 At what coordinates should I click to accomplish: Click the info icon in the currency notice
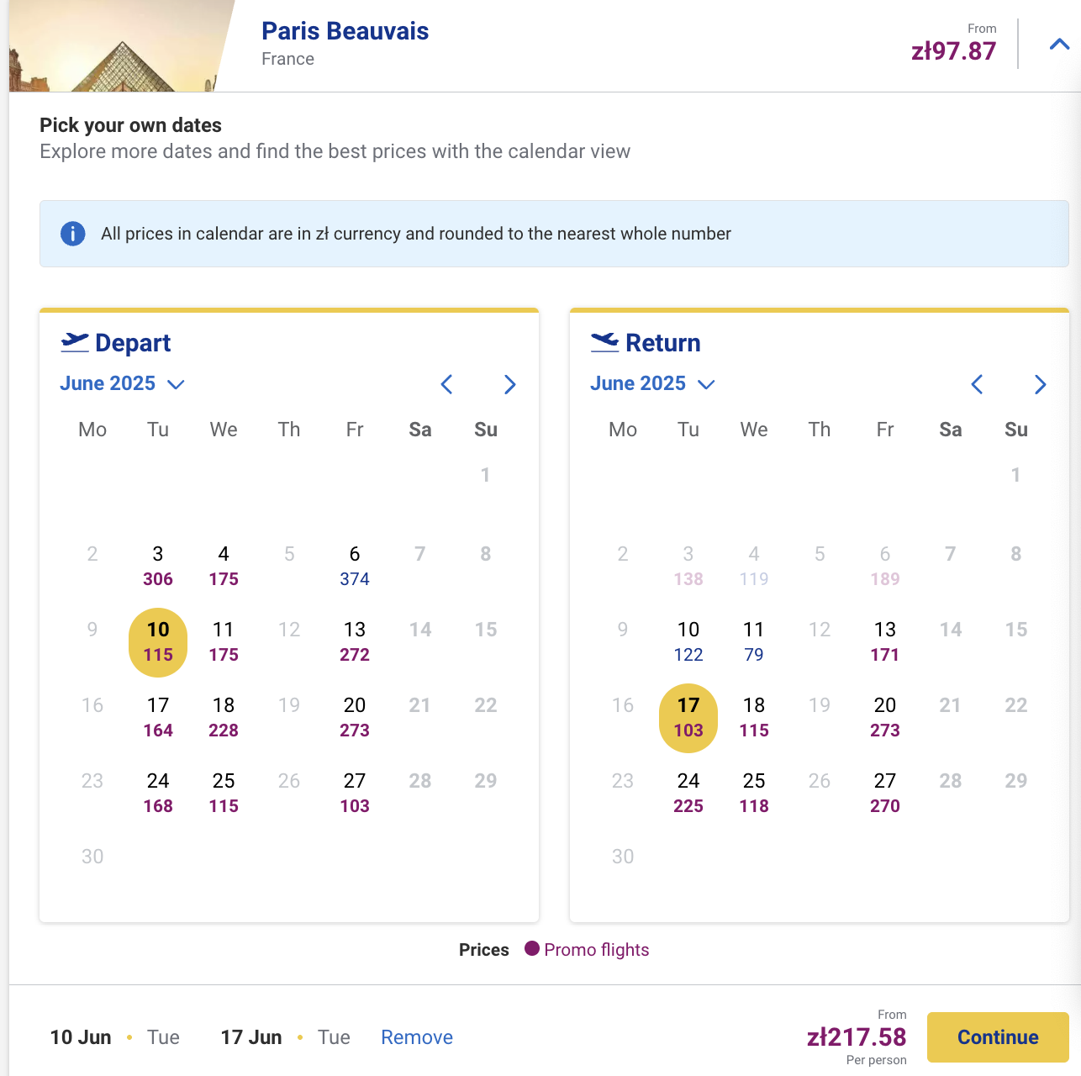pos(73,234)
